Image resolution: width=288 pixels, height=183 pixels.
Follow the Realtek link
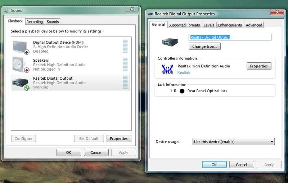coord(184,72)
